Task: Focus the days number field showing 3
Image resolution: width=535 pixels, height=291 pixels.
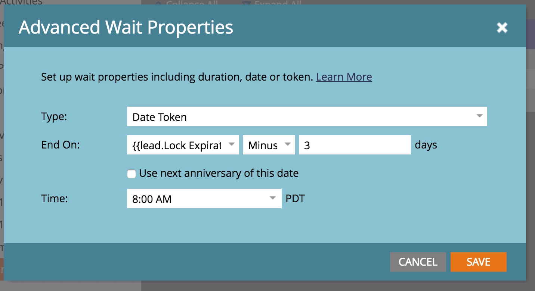Action: [x=355, y=145]
